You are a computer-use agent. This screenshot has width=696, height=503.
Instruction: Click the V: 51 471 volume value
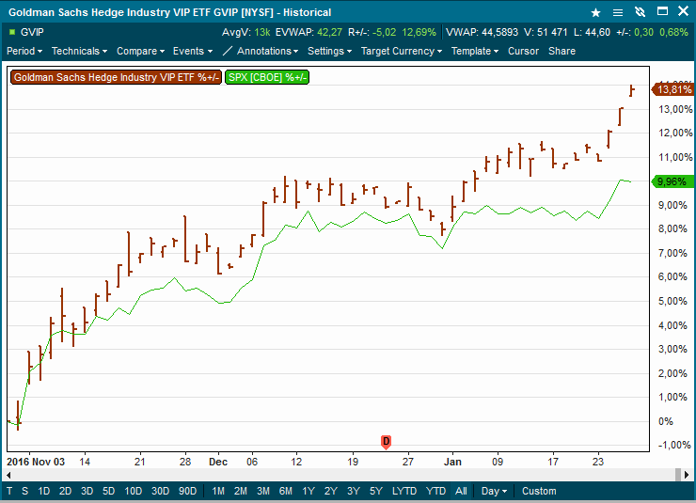click(546, 32)
